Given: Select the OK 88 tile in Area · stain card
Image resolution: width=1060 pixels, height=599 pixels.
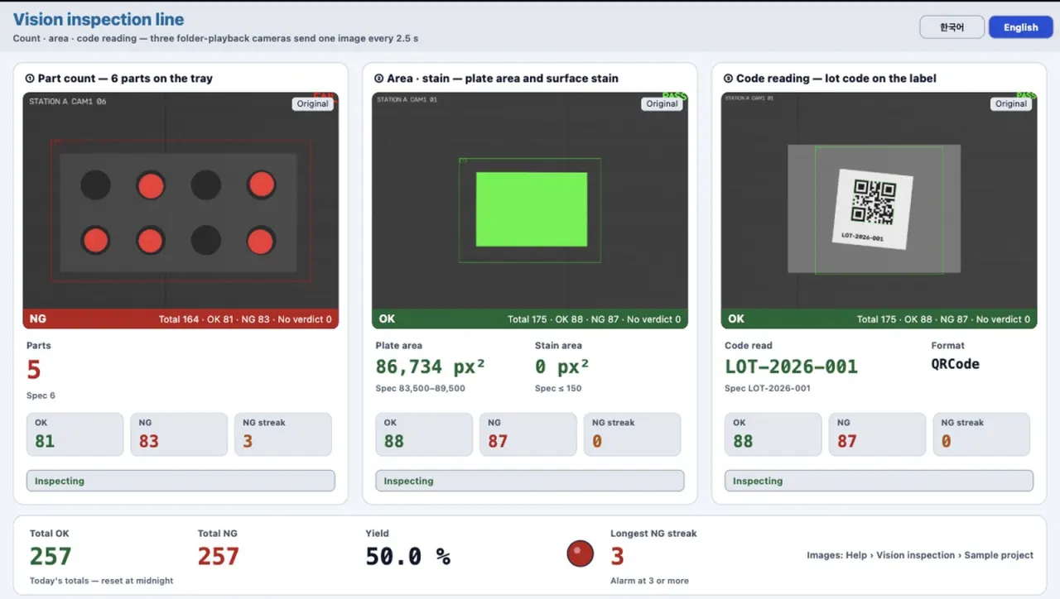Looking at the screenshot, I should tap(425, 434).
